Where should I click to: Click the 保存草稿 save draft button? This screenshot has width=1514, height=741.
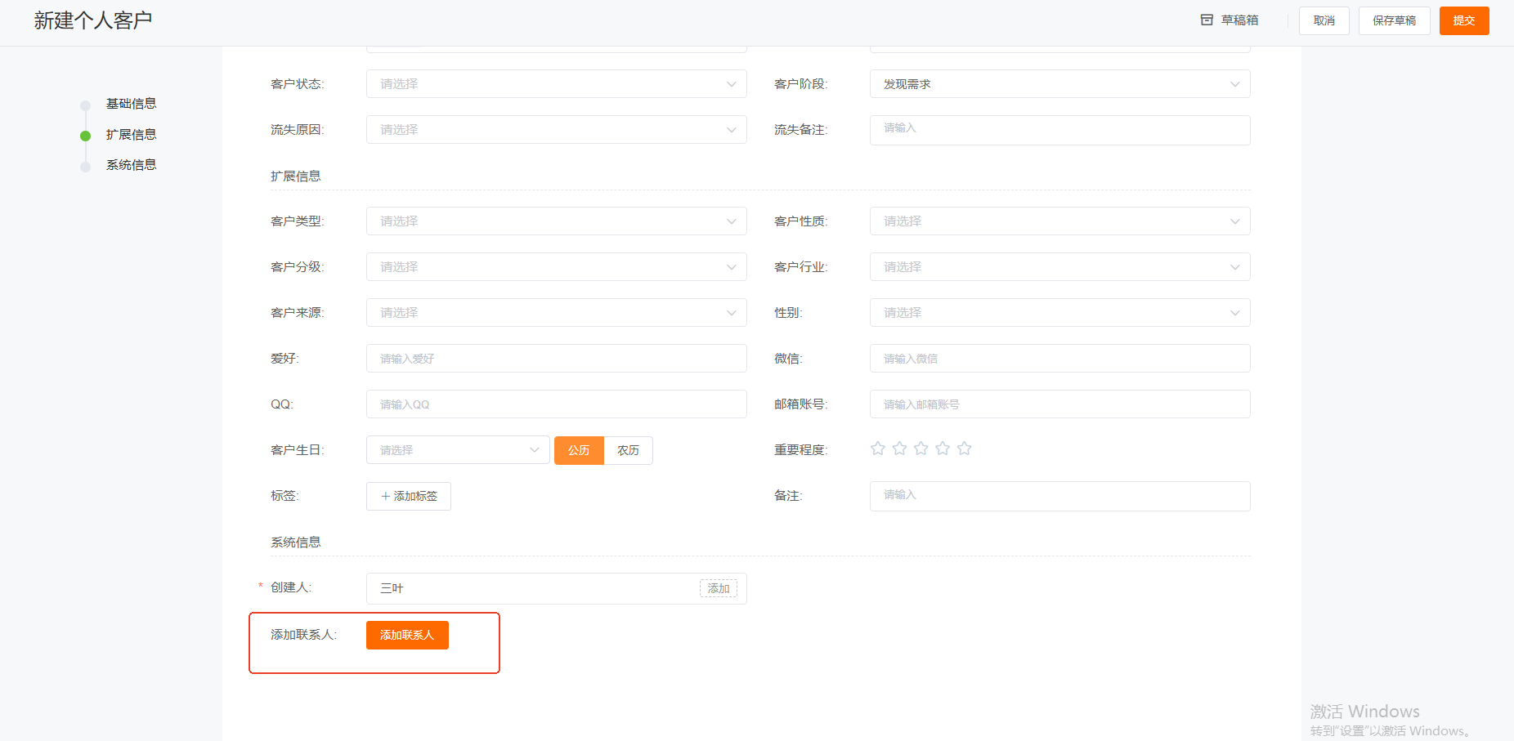click(x=1394, y=20)
